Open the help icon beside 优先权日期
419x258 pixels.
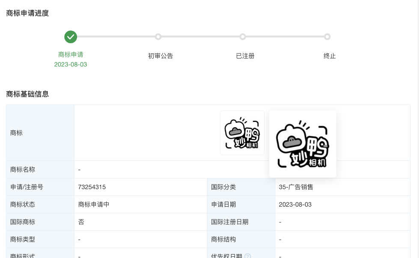247,256
